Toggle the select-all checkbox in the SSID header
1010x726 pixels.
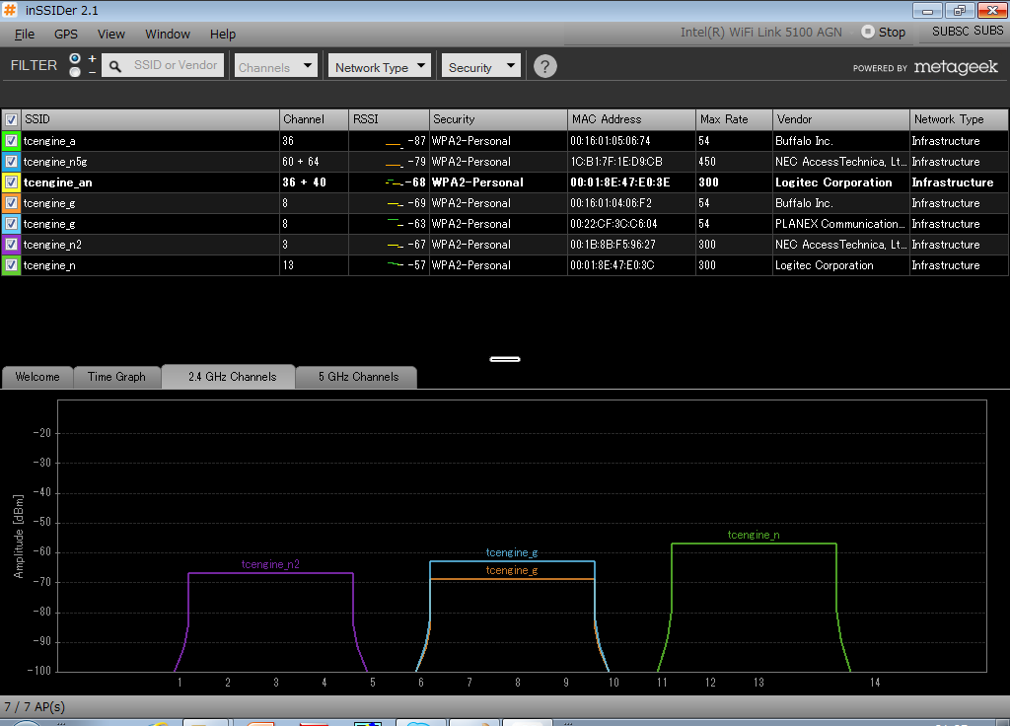tap(11, 119)
